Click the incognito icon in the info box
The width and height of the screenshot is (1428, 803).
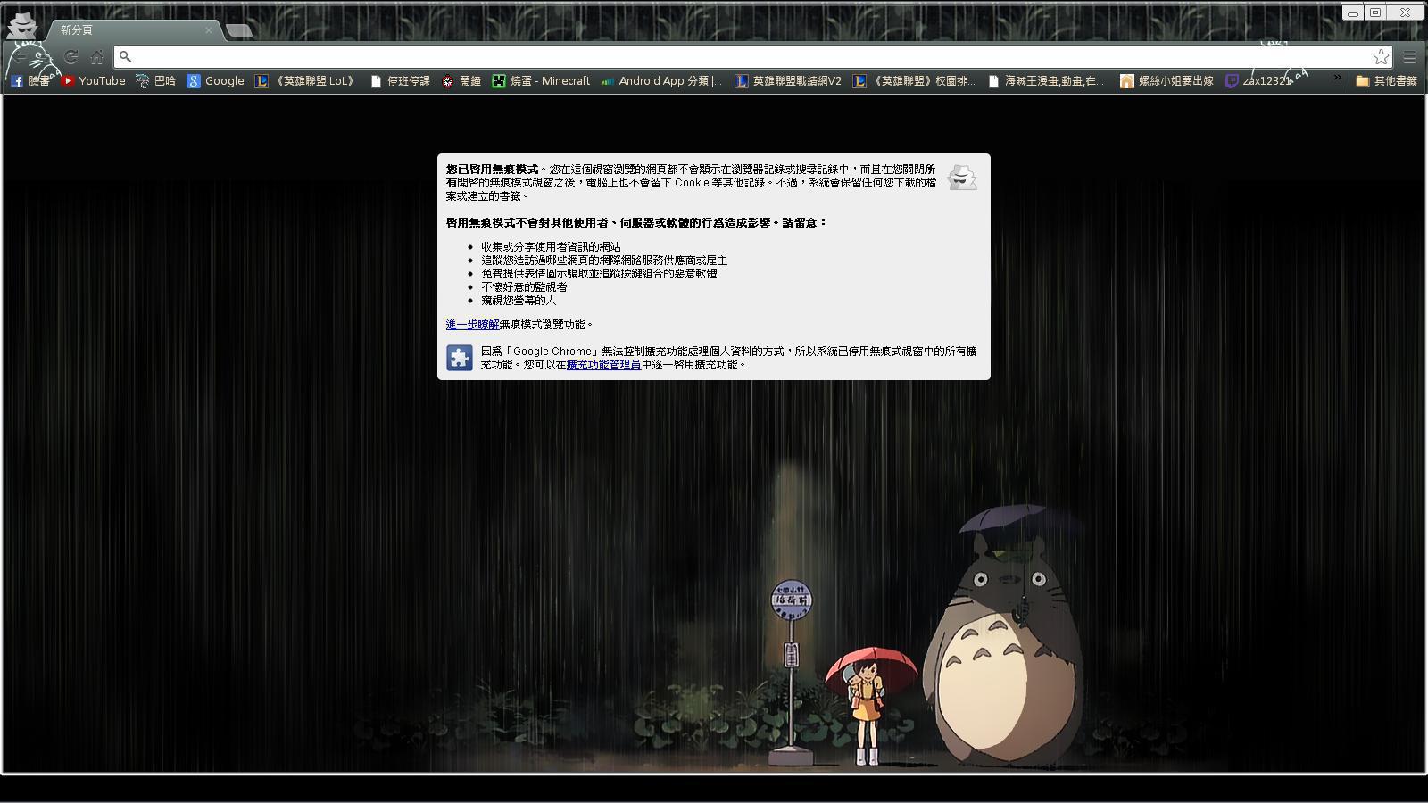pyautogui.click(x=961, y=178)
